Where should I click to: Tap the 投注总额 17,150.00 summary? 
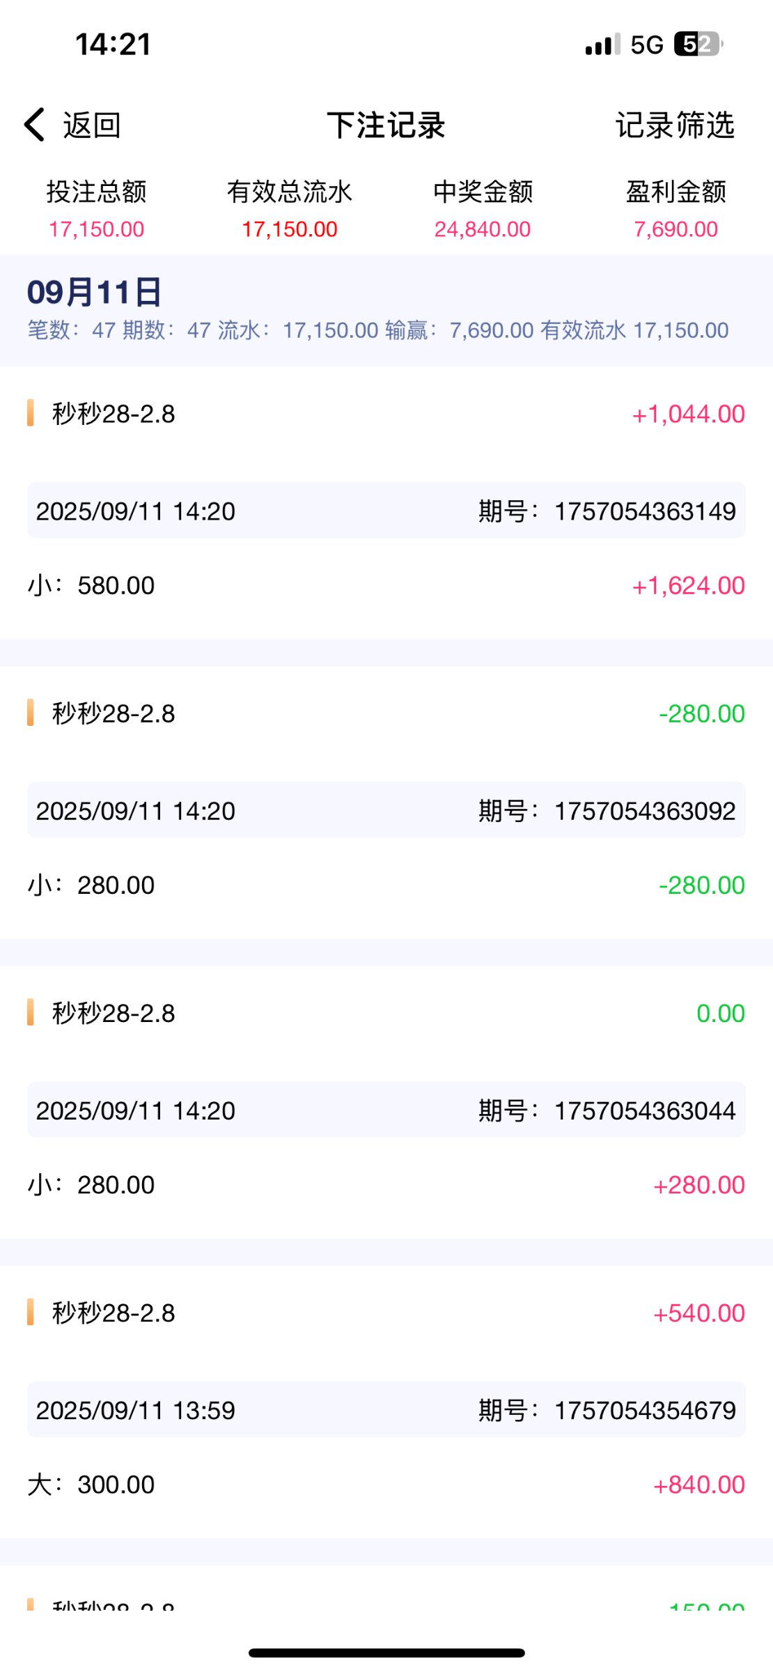click(97, 209)
